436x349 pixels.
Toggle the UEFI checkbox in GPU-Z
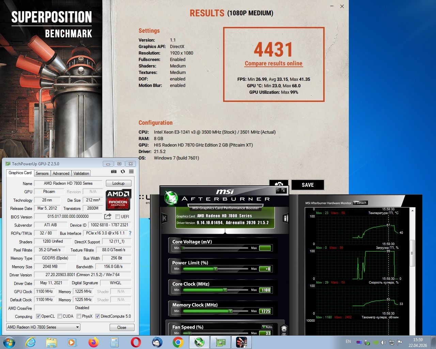click(118, 217)
